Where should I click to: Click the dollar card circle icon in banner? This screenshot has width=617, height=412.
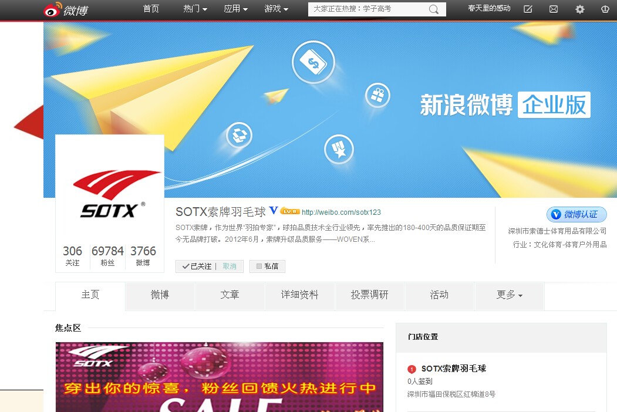click(313, 62)
